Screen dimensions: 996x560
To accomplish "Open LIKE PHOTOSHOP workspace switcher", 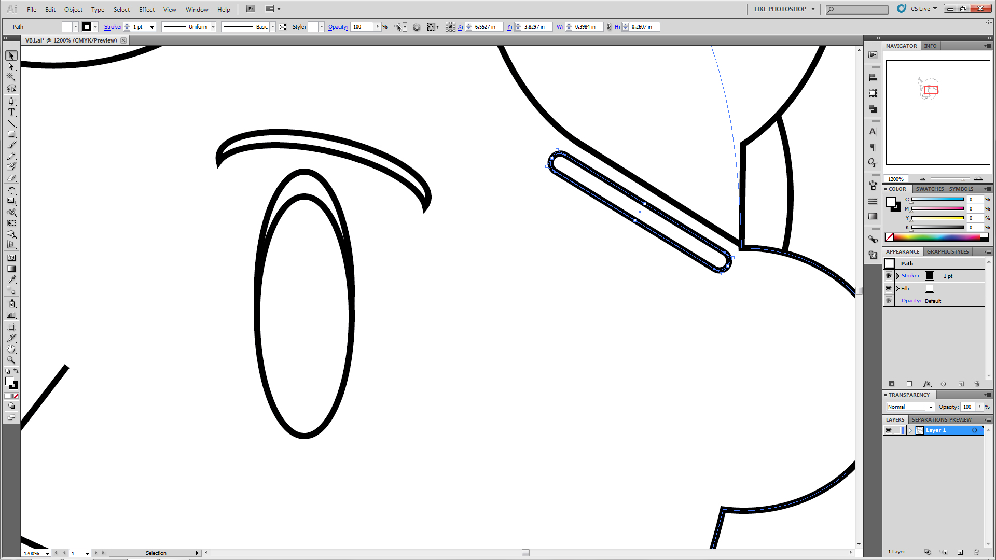I will click(x=784, y=9).
